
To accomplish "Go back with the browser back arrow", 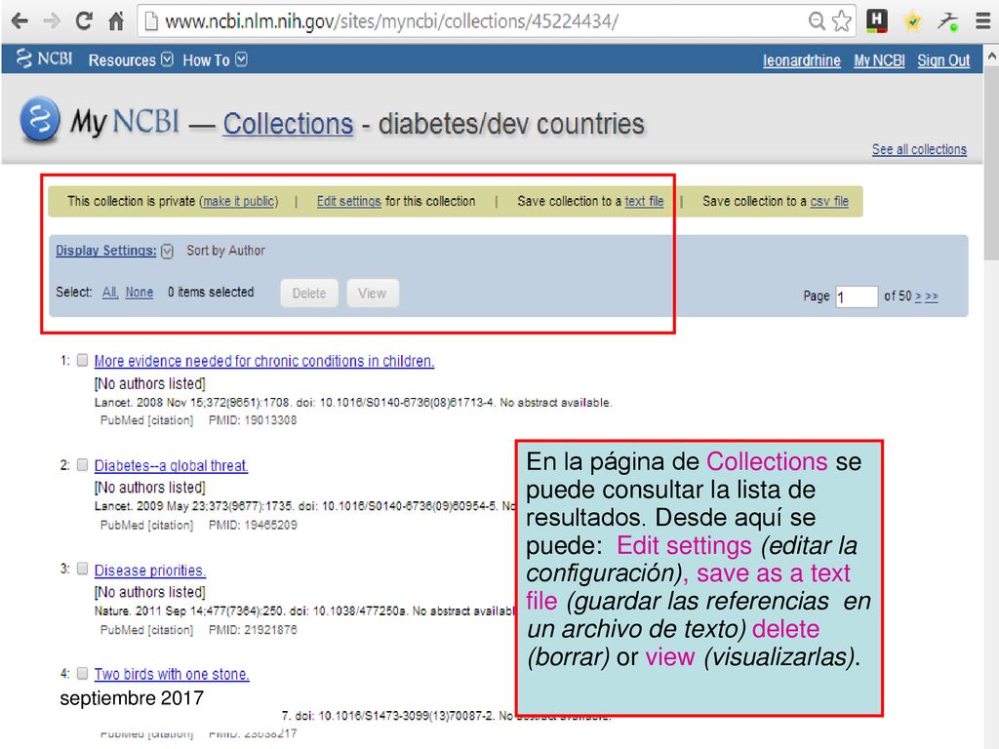I will click(x=20, y=21).
